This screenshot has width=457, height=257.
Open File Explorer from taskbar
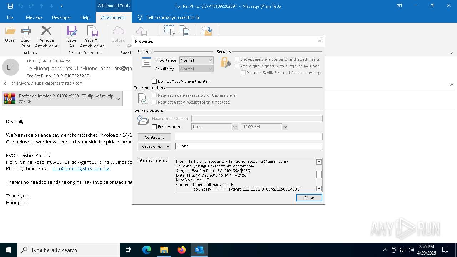164,250
